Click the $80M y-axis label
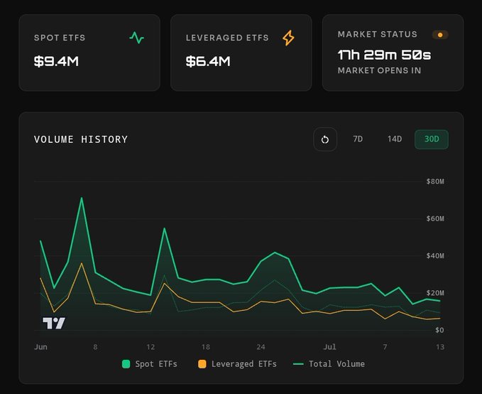This screenshot has height=394, width=482. tap(435, 181)
